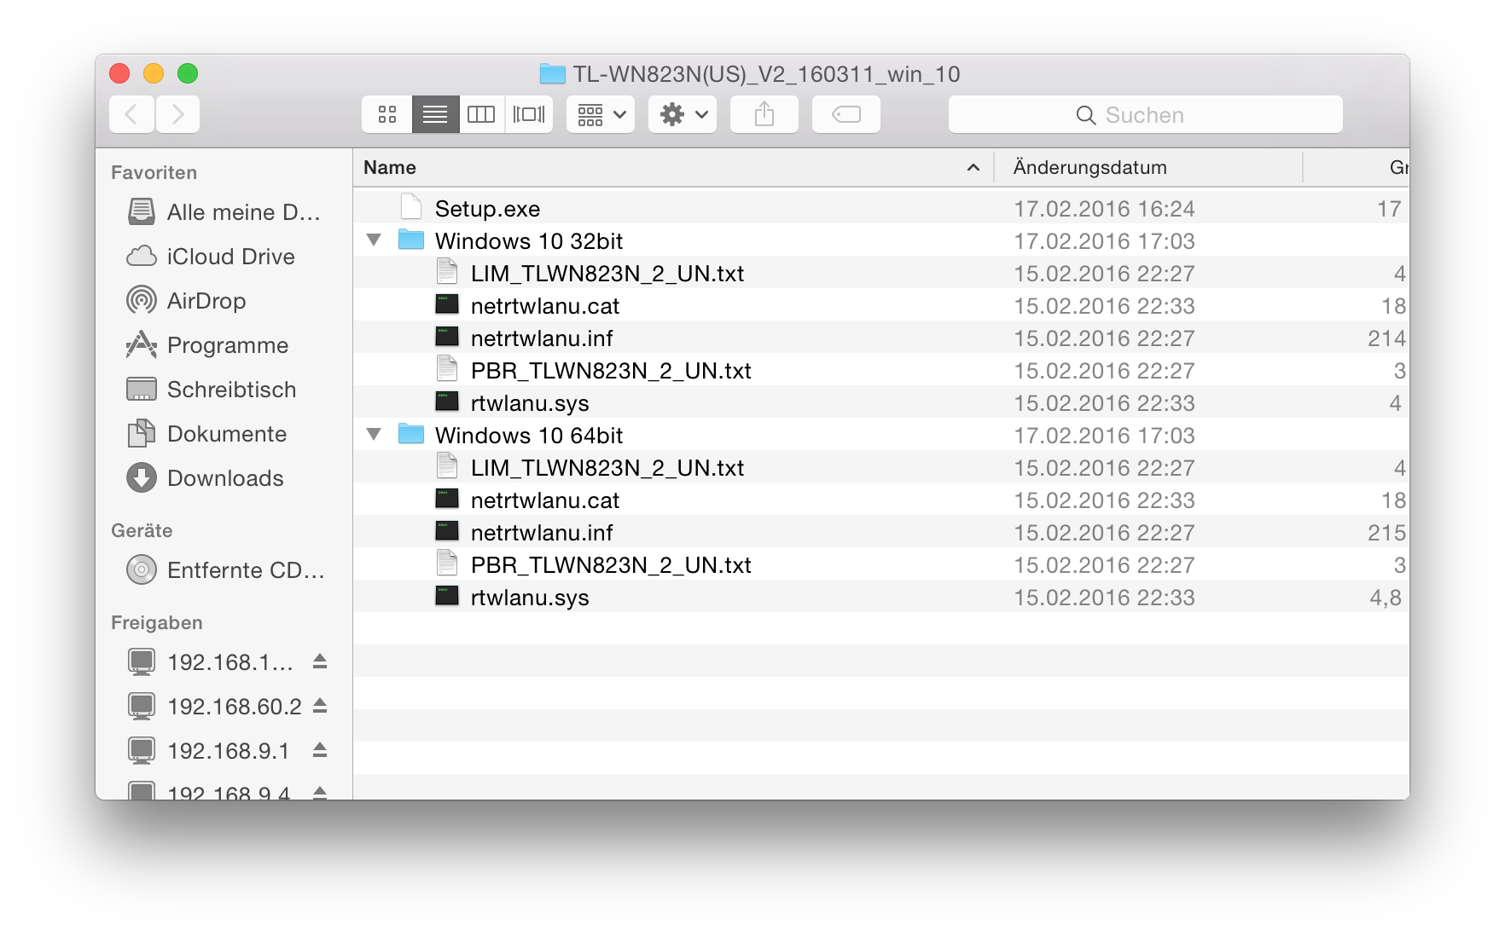This screenshot has height=936, width=1505.
Task: Select Entfernte CD in Geräte
Action: point(225,570)
